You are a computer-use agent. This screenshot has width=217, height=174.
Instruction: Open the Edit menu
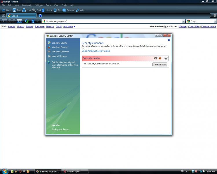point(10,5)
